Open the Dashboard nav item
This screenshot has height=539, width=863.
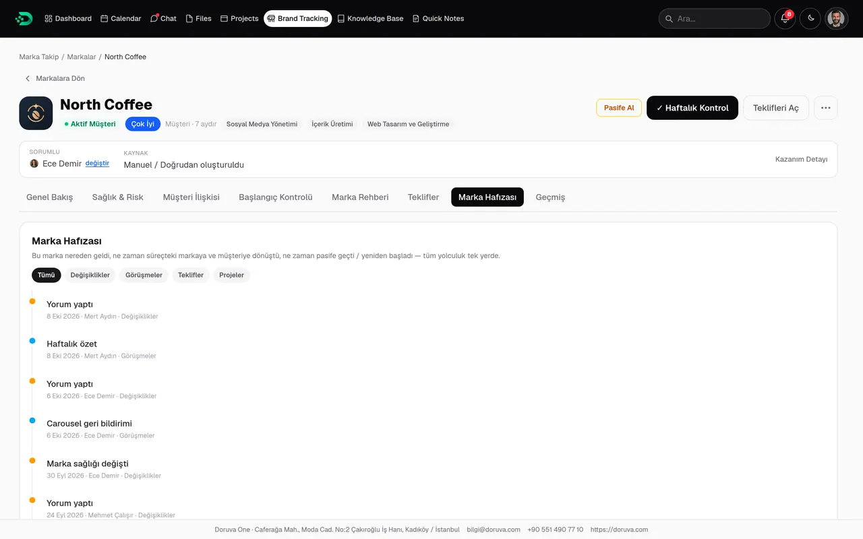68,19
